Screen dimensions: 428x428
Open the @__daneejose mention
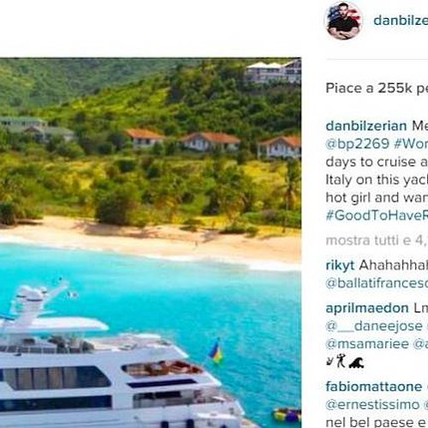coord(374,326)
